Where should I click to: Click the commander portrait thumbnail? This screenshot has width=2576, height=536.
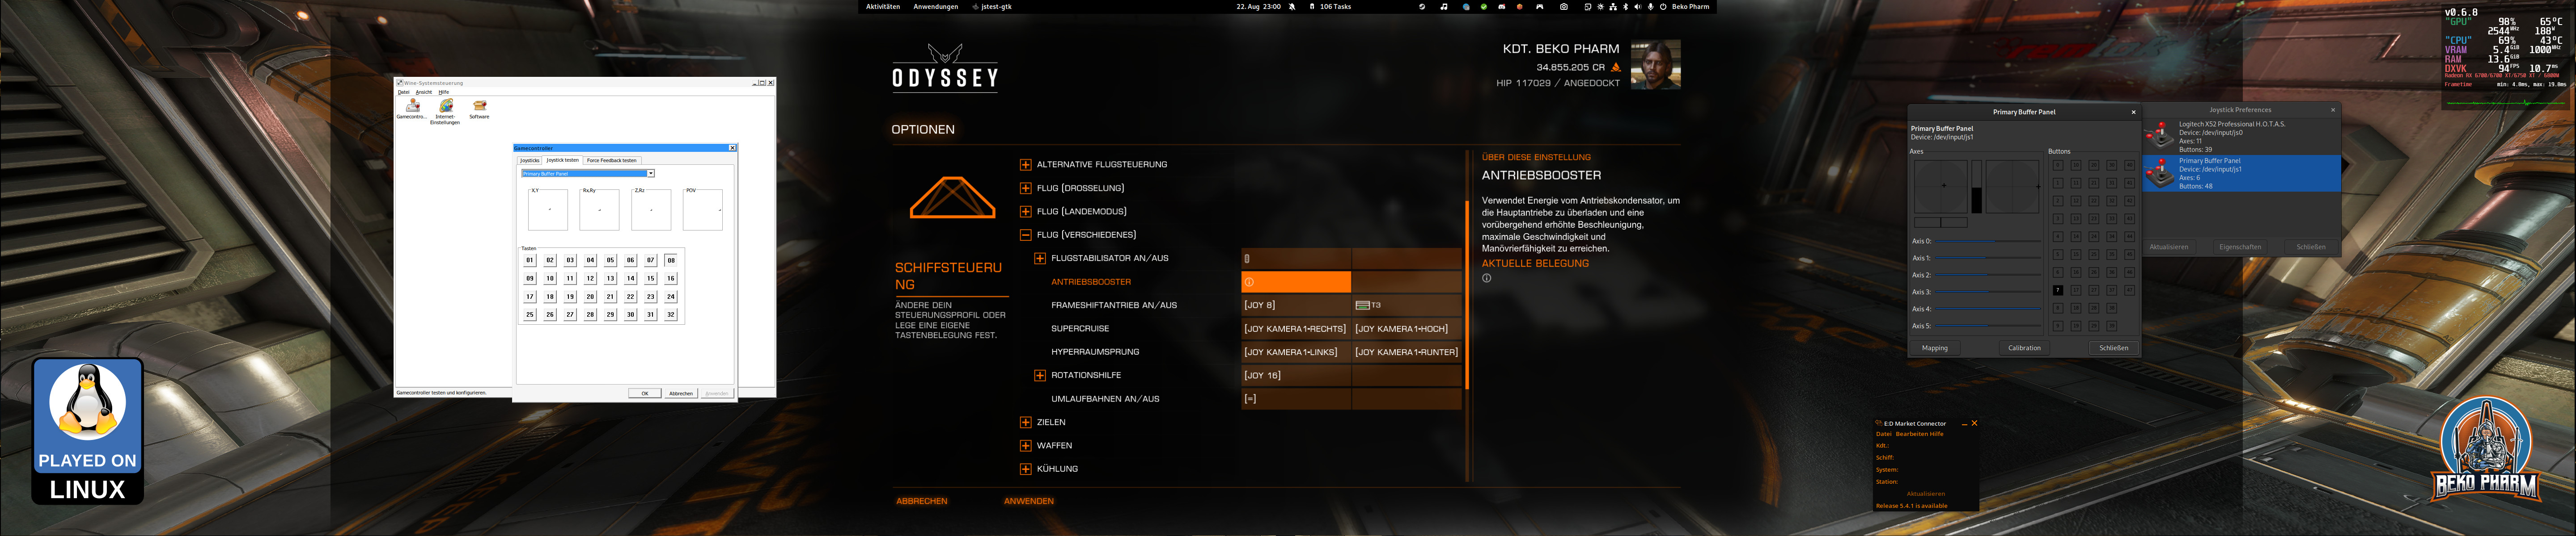click(1655, 65)
